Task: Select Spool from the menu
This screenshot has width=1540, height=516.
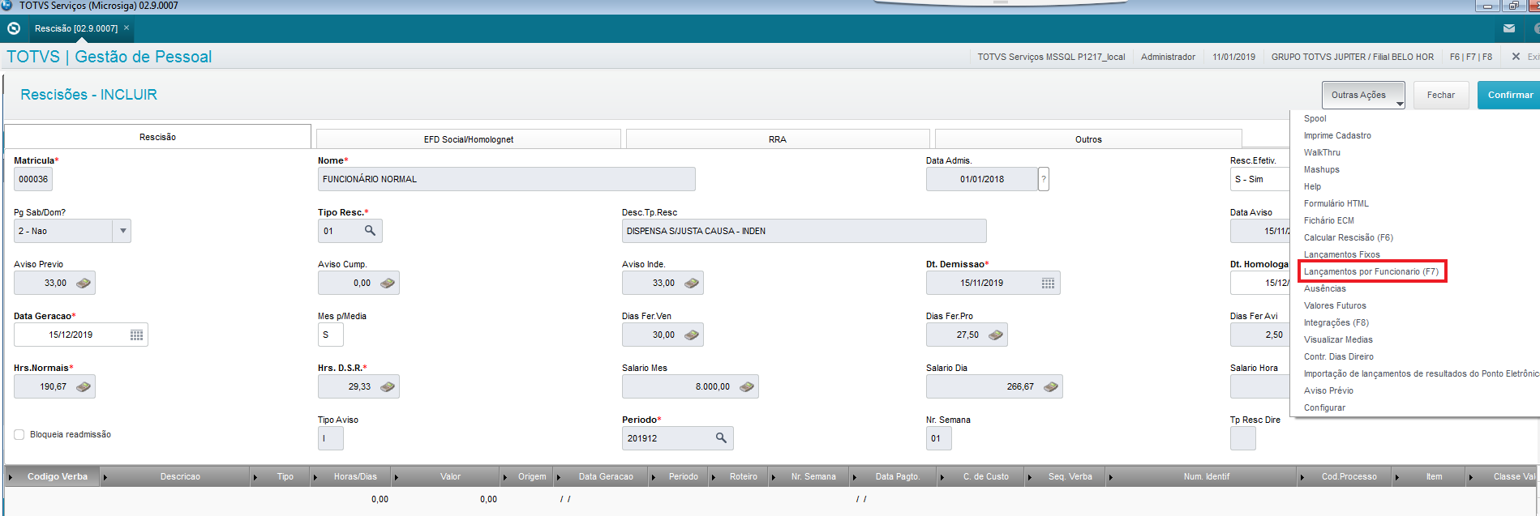Action: pos(1315,118)
